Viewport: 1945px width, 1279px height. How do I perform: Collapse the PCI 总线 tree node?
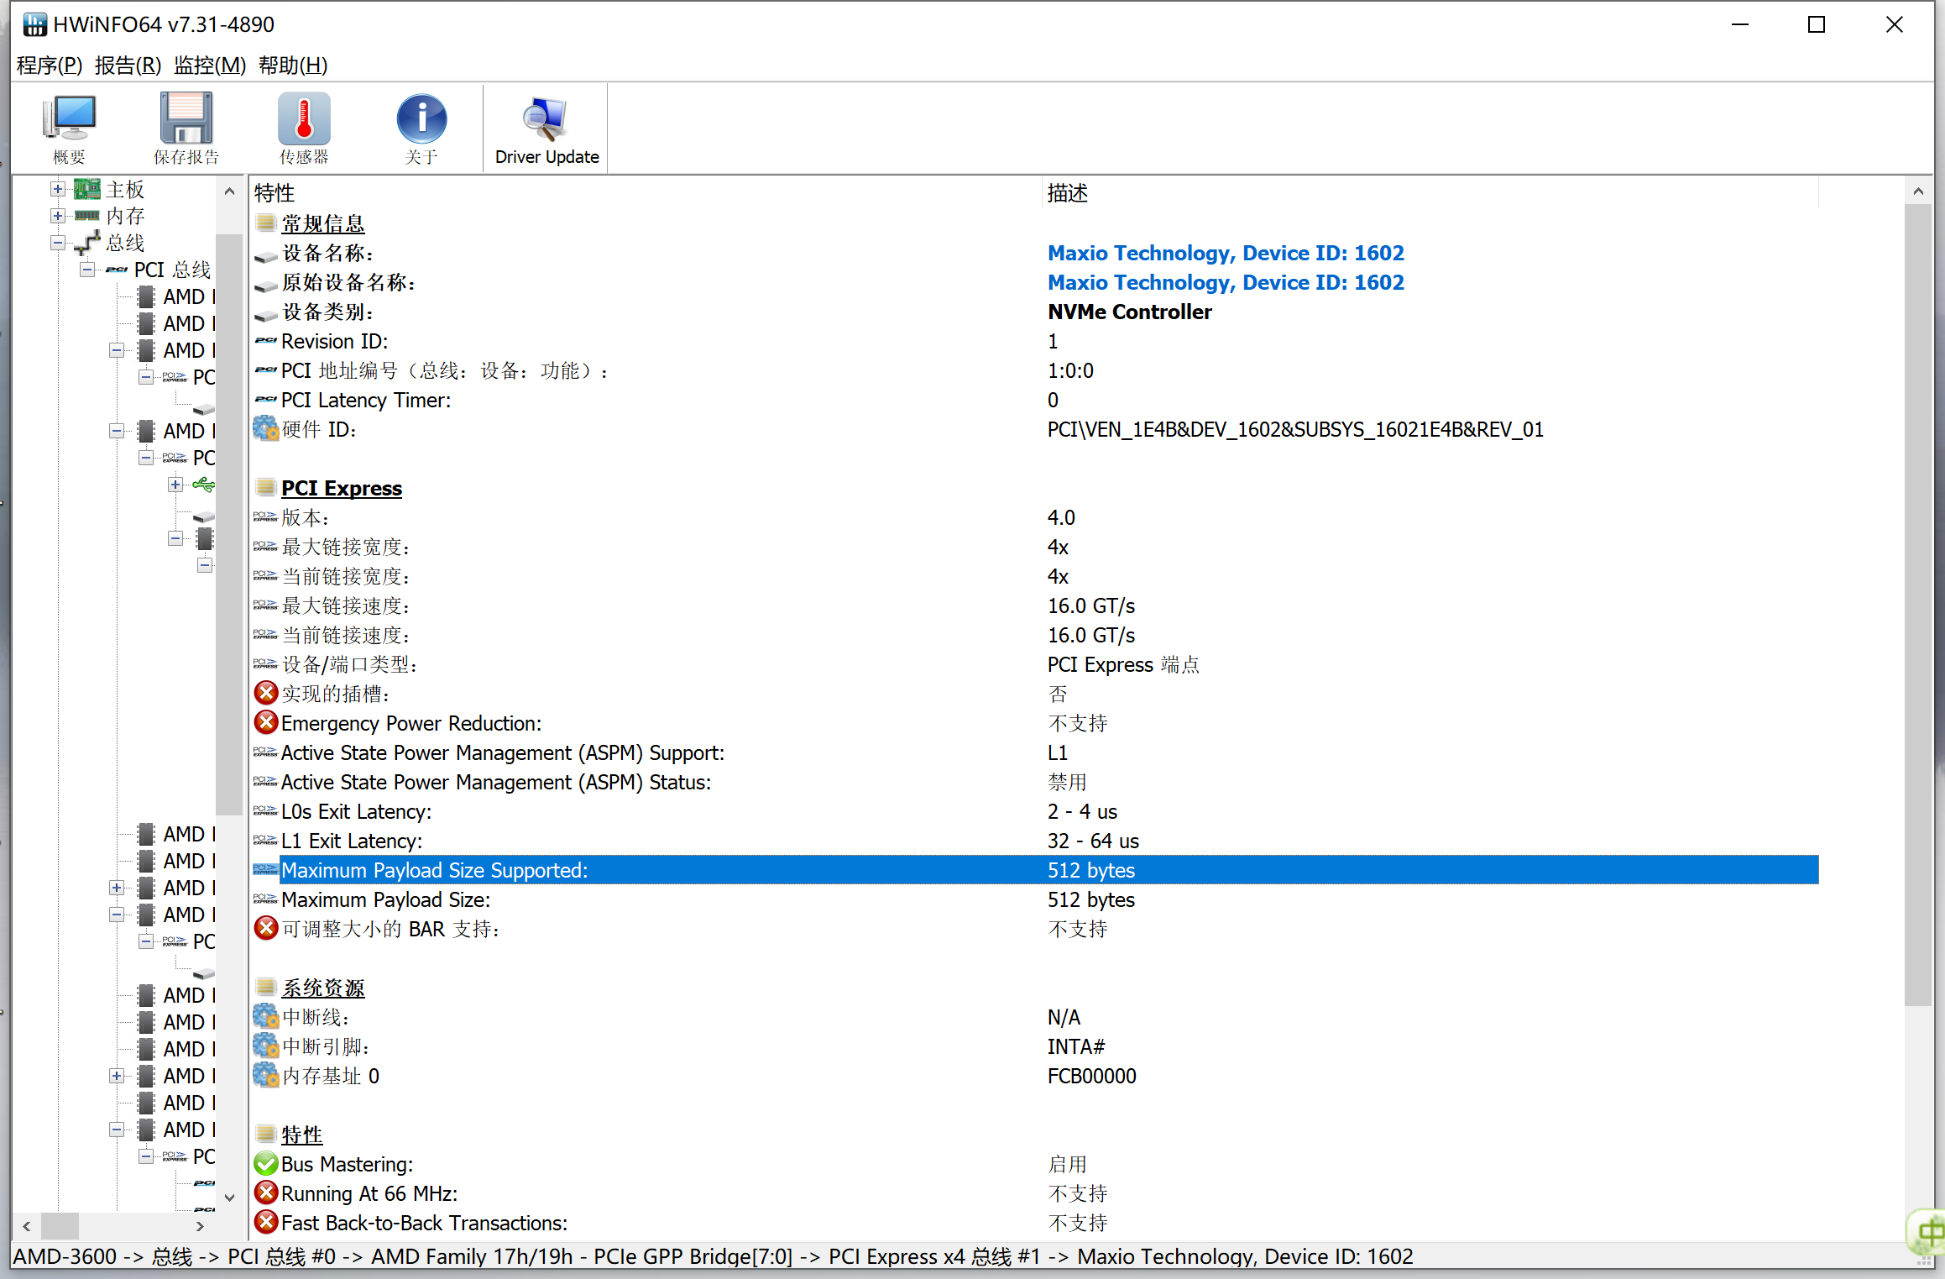pos(87,270)
